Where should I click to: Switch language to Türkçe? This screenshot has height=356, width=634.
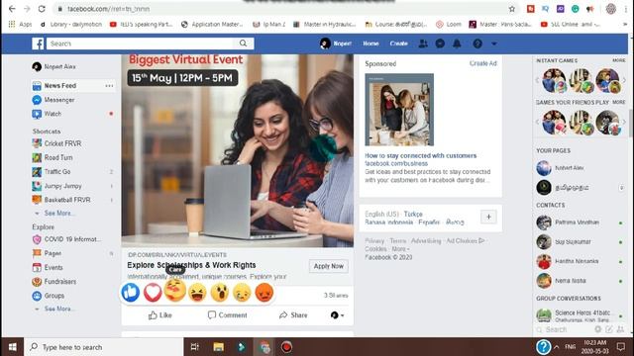[413, 214]
